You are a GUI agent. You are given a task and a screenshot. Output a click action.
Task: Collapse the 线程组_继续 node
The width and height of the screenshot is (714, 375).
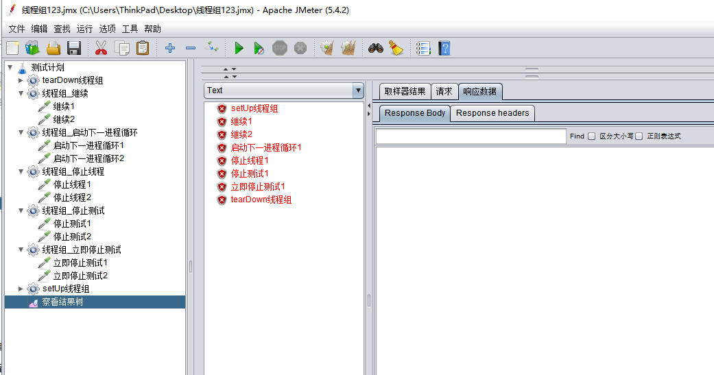21,93
